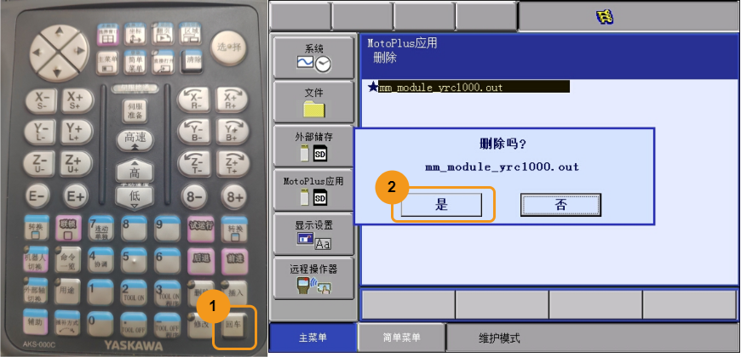Tap the on-screen 主菜单 bottom tab
Image resolution: width=741 pixels, height=357 pixels.
click(313, 337)
